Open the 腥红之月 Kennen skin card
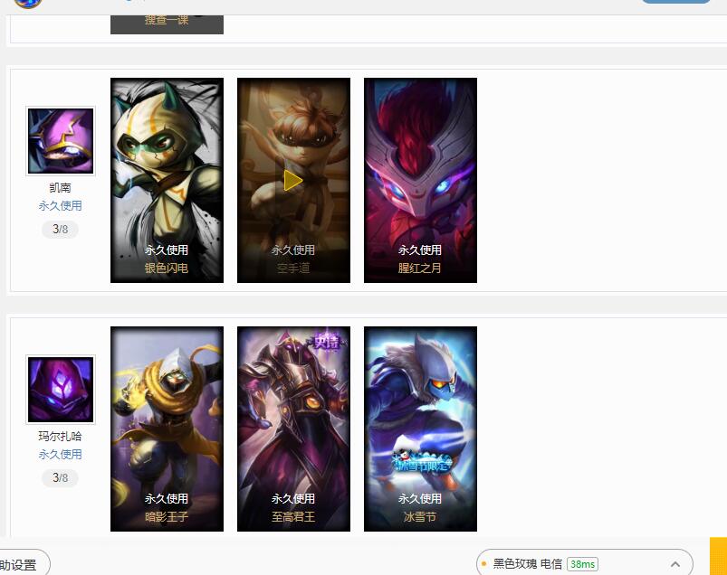727x575 pixels. (420, 180)
